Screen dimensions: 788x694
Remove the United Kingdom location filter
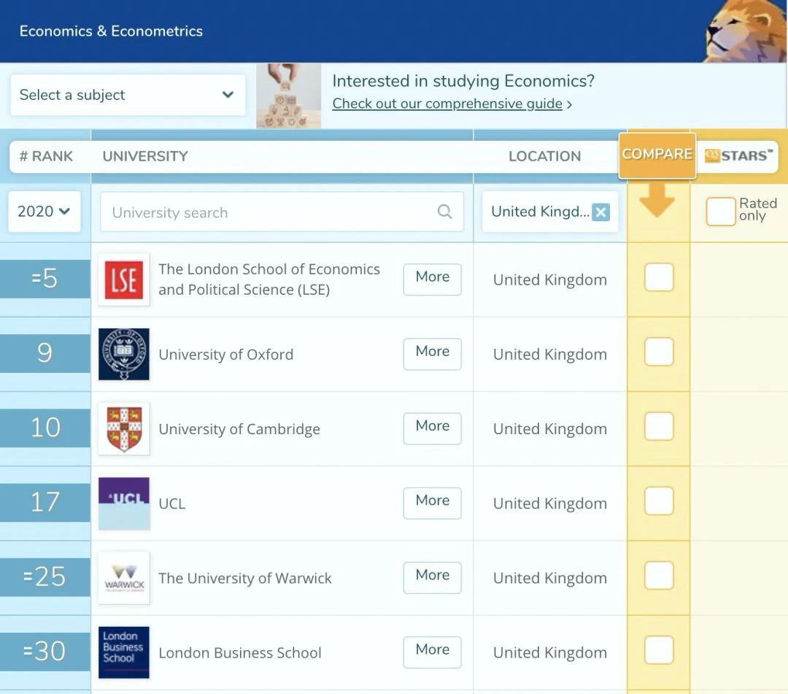point(600,211)
